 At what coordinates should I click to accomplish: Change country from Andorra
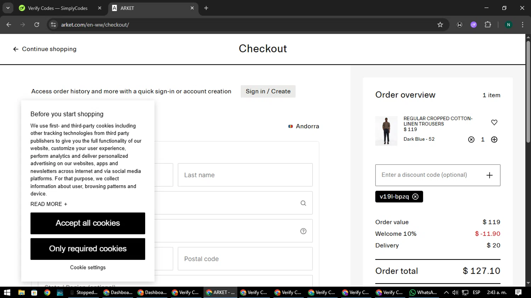click(x=304, y=126)
